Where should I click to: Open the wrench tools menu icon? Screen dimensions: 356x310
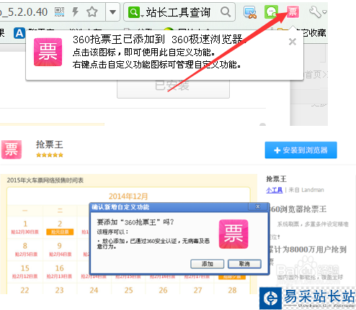(x=315, y=12)
